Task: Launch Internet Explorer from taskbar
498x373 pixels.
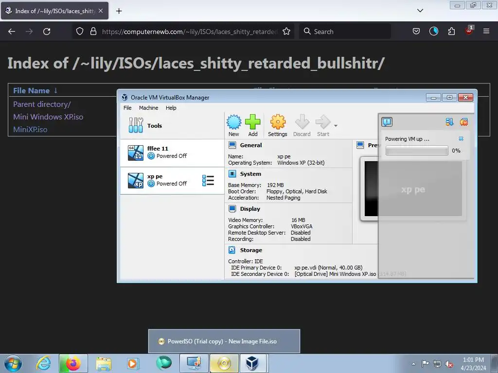Action: (x=43, y=363)
